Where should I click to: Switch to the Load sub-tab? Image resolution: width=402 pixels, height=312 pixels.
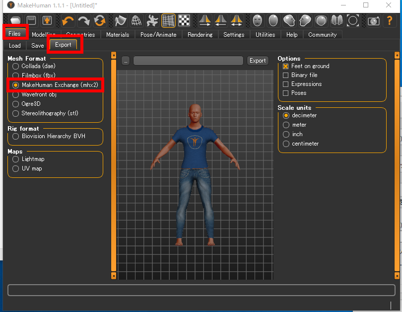(x=15, y=46)
